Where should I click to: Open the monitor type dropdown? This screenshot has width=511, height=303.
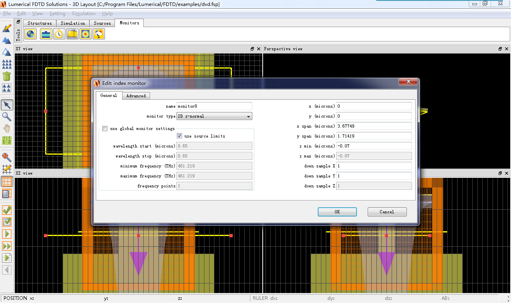(x=214, y=116)
